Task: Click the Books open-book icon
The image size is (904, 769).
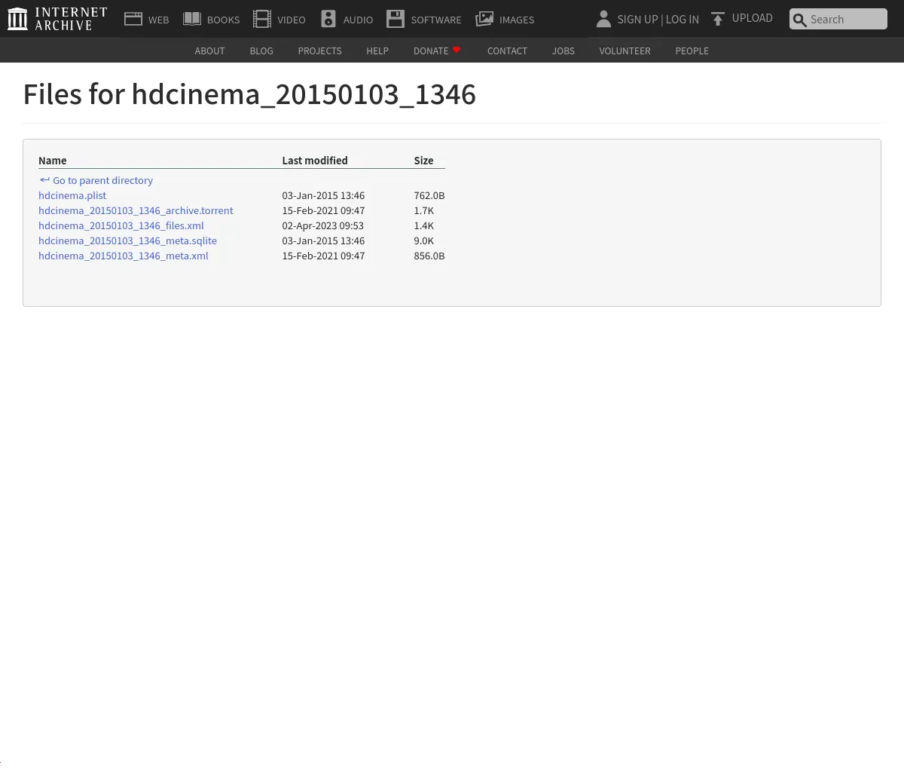Action: tap(192, 19)
